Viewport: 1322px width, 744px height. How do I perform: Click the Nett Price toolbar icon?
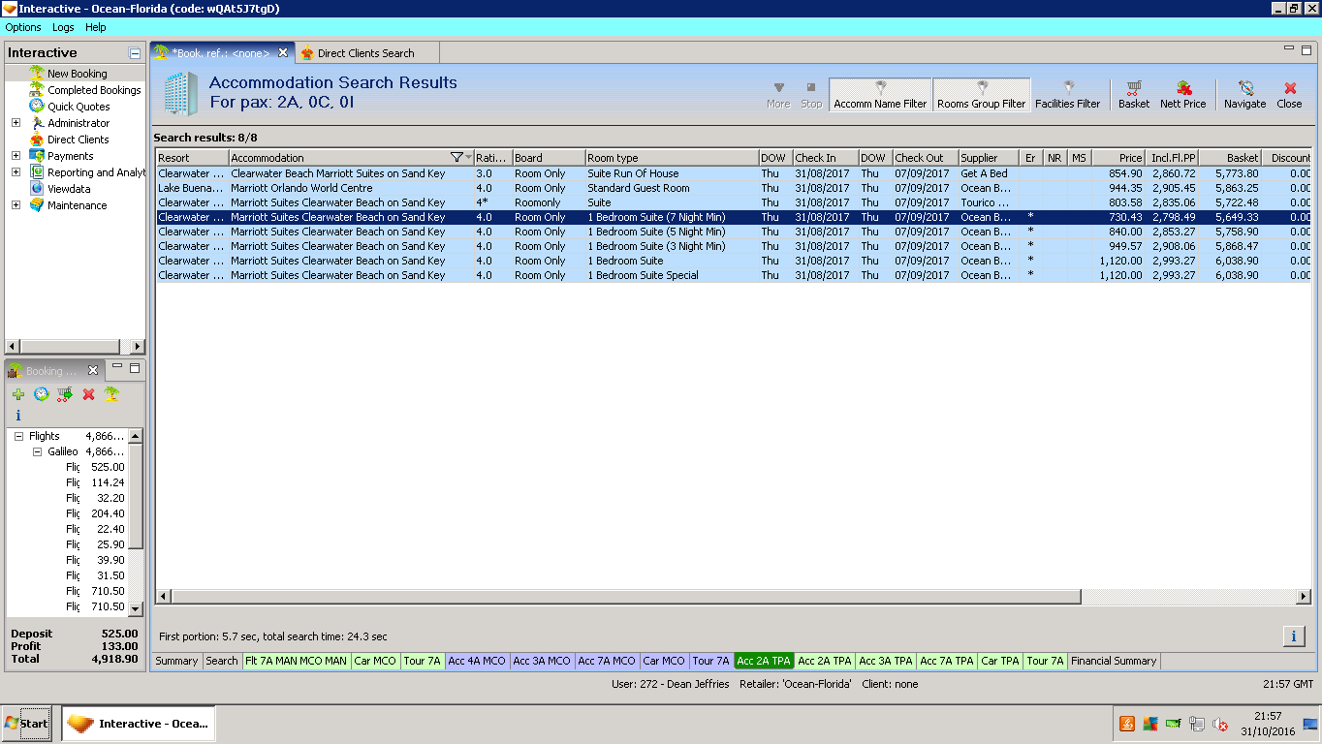pos(1182,94)
